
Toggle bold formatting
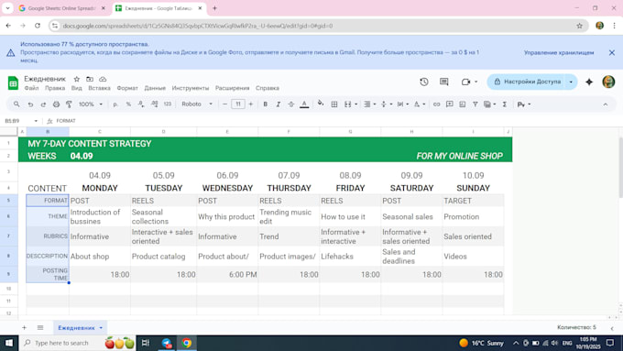pyautogui.click(x=265, y=104)
